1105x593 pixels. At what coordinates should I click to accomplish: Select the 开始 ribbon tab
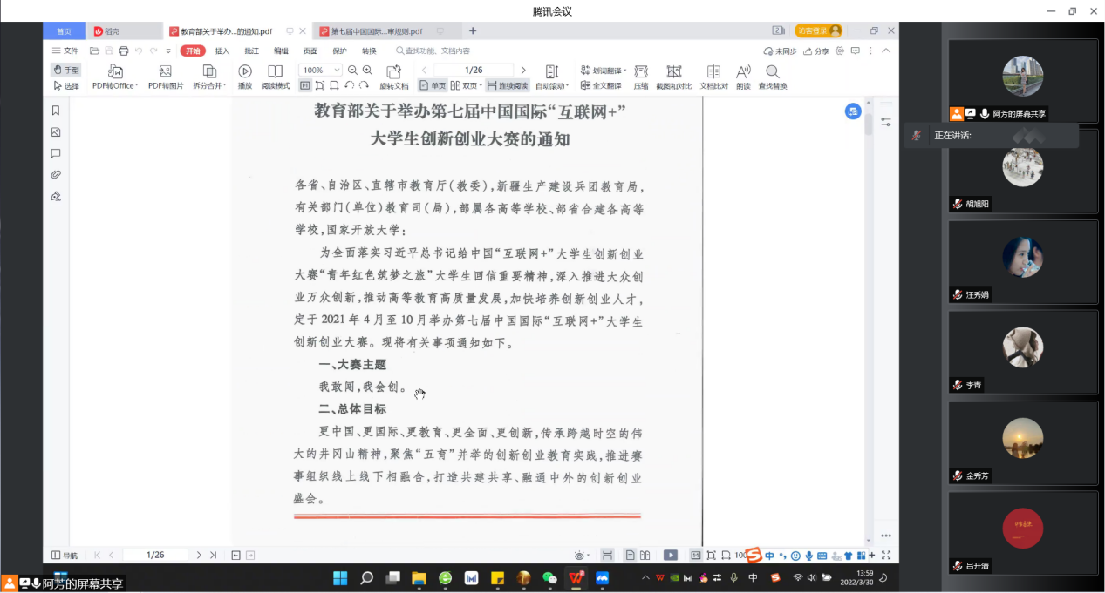pyautogui.click(x=193, y=51)
